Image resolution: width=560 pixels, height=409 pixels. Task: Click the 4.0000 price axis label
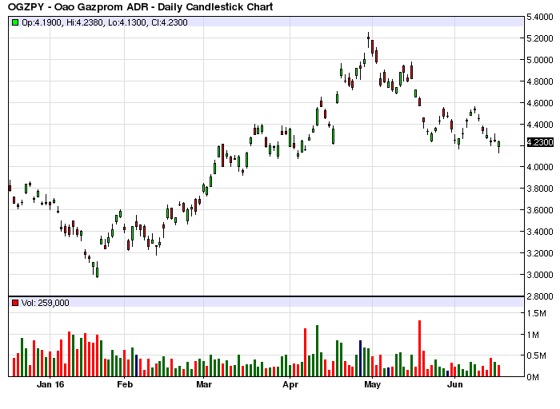click(540, 167)
